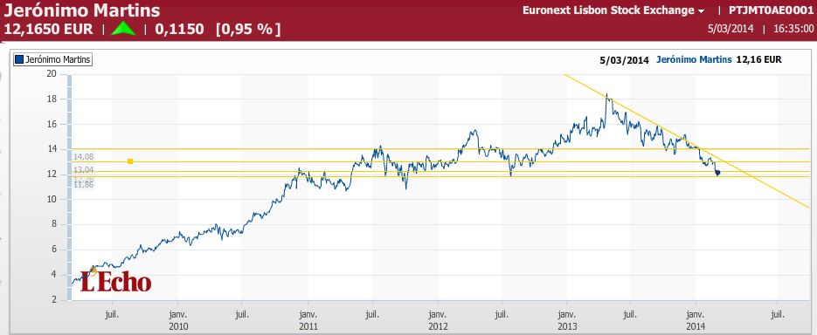The height and width of the screenshot is (335, 817).
Task: Click the blue Jerónimo Martins legend square
Action: [19, 60]
